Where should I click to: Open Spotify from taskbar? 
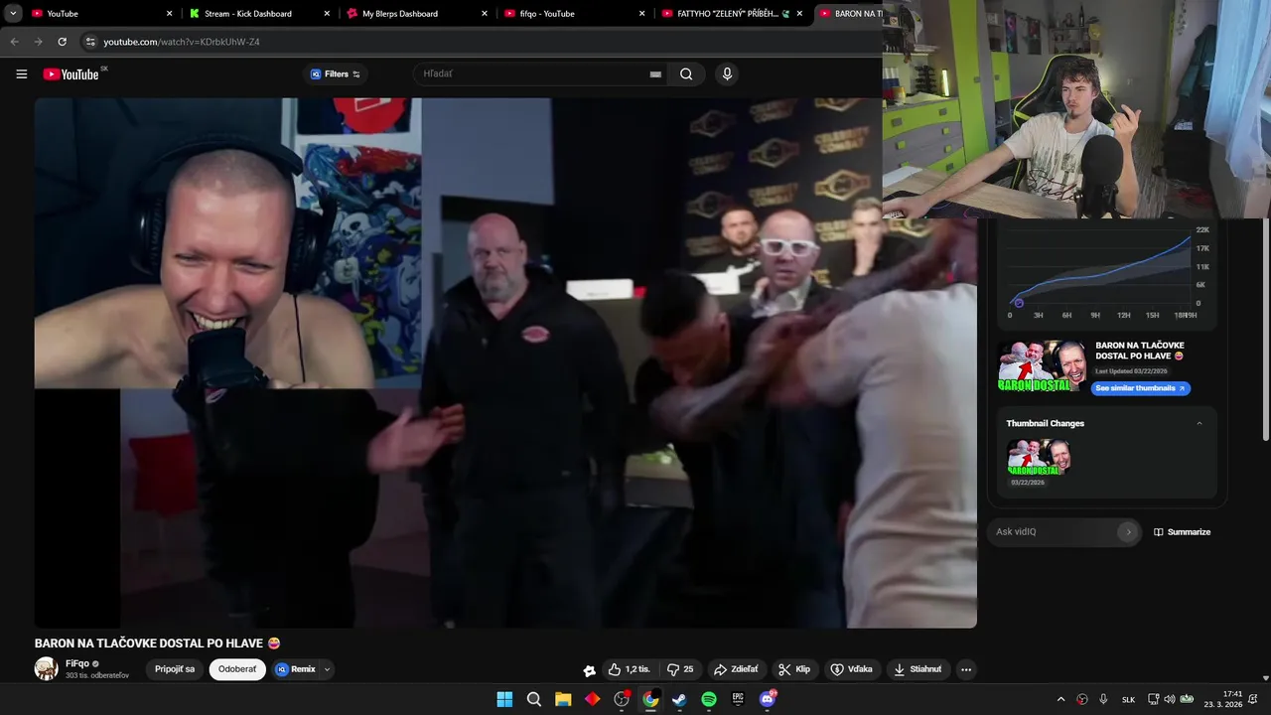point(709,699)
